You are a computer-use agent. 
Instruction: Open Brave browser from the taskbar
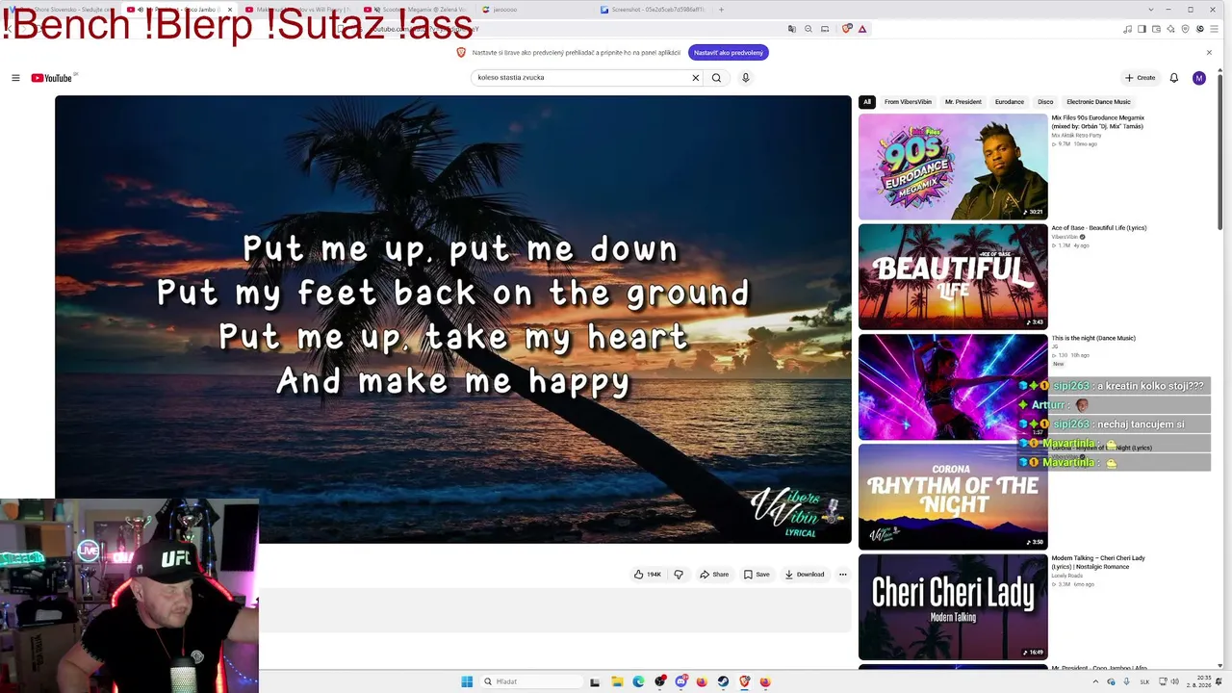click(x=744, y=681)
